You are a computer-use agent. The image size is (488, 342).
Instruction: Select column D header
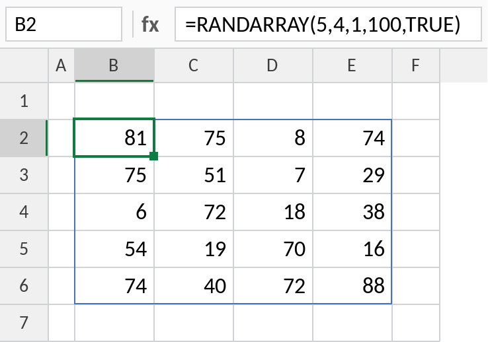coord(273,65)
